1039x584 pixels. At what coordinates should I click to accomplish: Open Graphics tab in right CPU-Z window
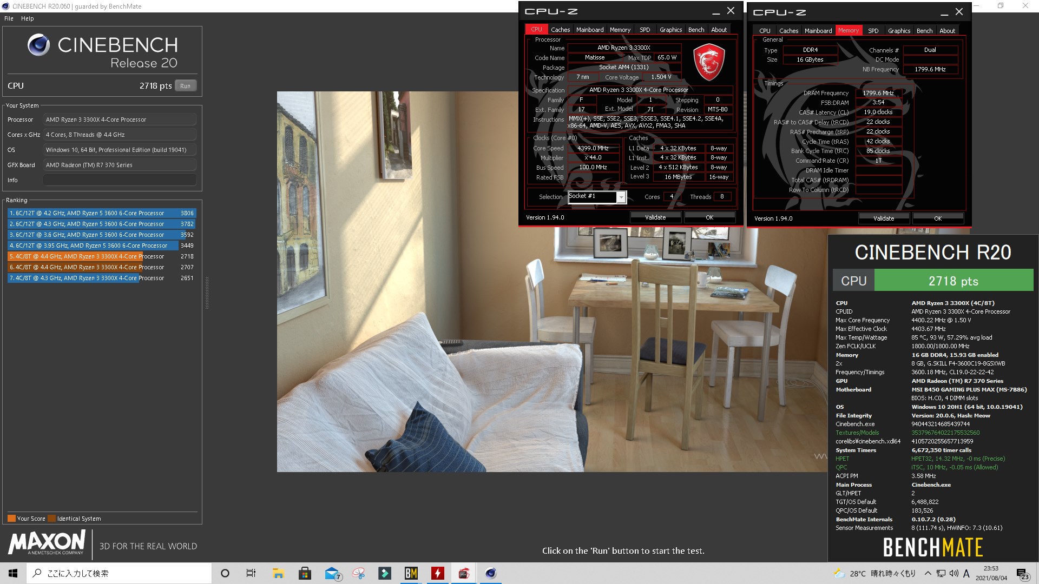click(899, 31)
